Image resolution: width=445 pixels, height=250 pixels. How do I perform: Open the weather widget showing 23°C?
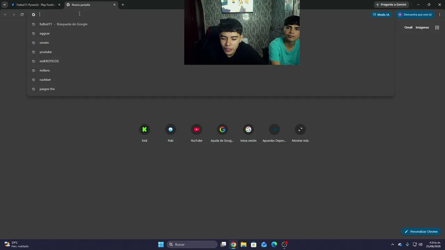[x=16, y=244]
